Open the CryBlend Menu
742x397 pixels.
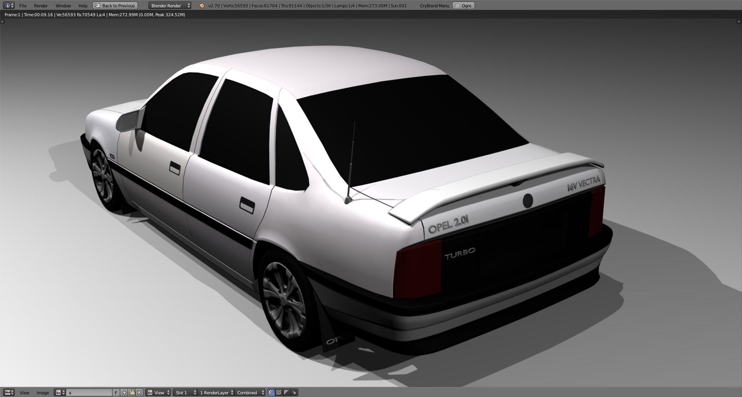click(434, 5)
